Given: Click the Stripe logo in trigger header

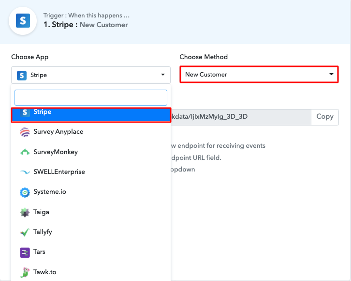Looking at the screenshot, I should [x=23, y=20].
